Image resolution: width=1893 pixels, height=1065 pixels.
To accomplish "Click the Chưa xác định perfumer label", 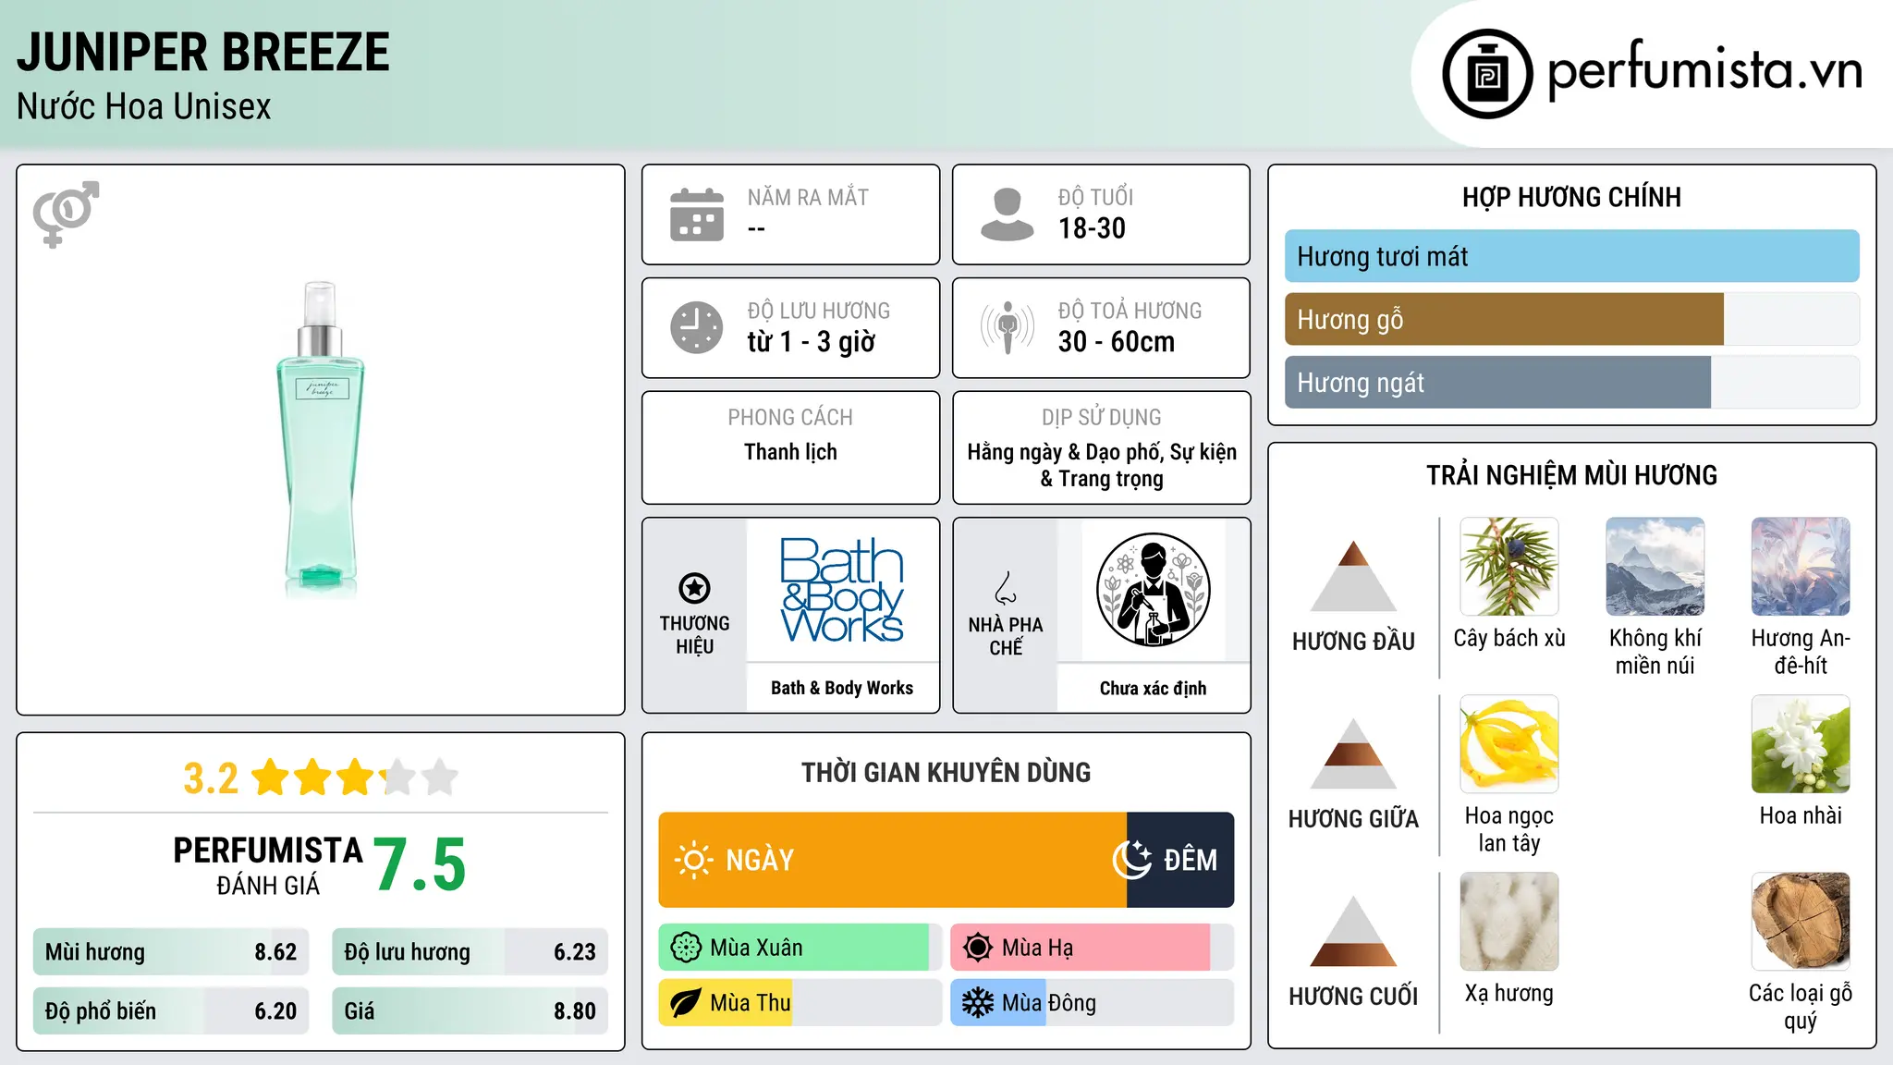I will pyautogui.click(x=1153, y=688).
